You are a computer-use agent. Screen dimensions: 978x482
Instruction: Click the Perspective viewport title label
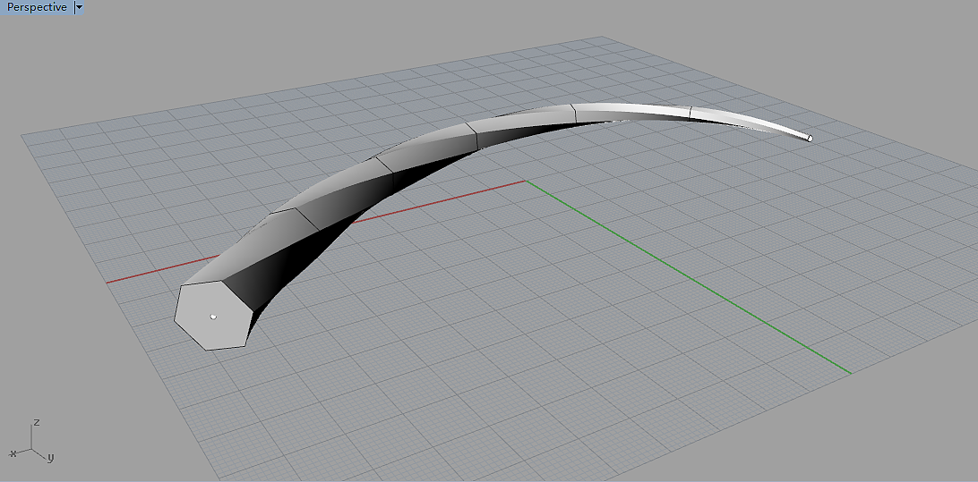36,7
